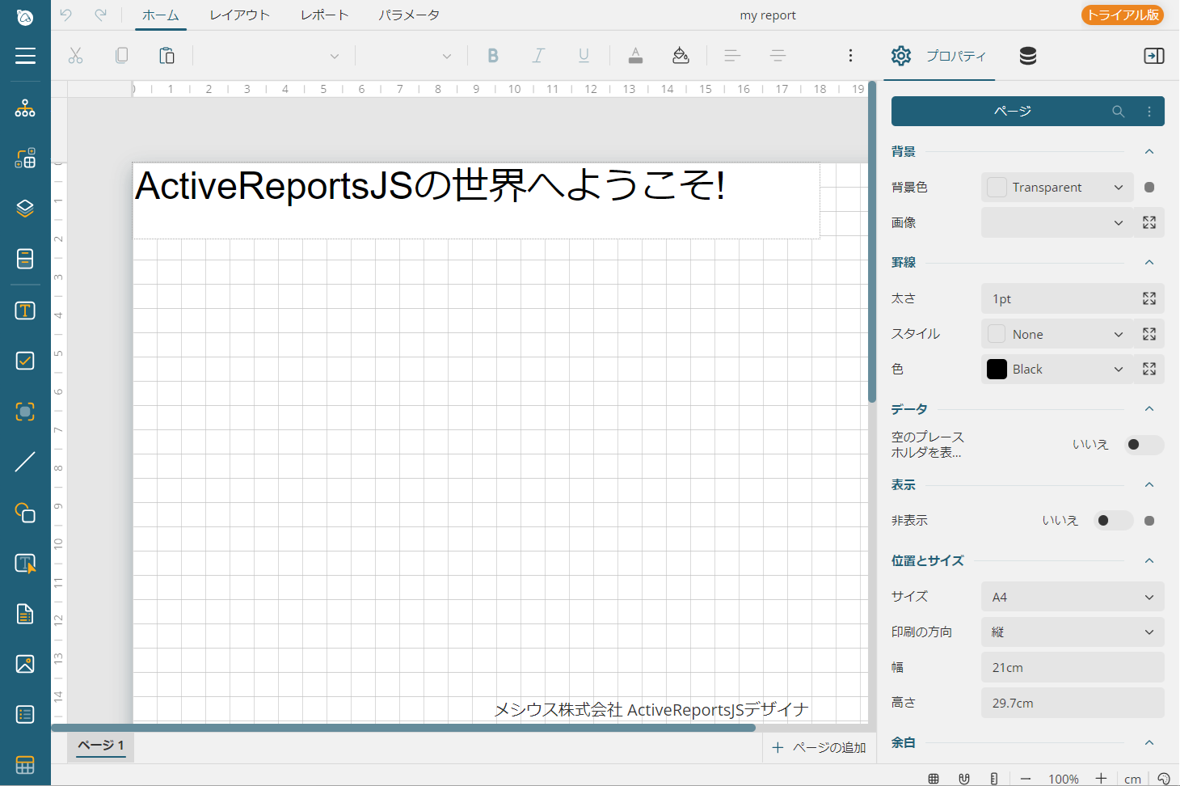Click the cm units button
The height and width of the screenshot is (786, 1180).
pyautogui.click(x=1132, y=779)
